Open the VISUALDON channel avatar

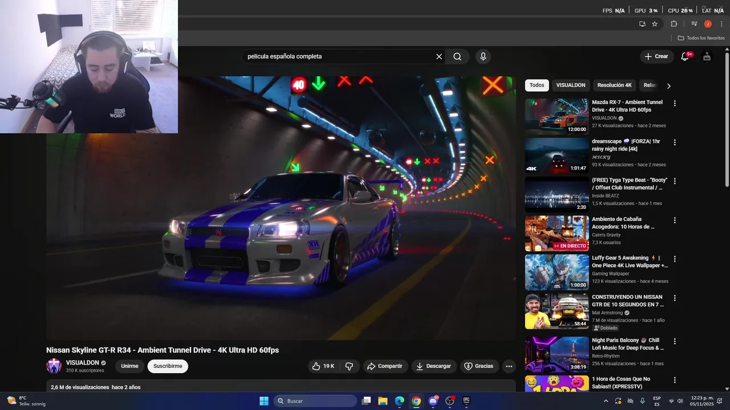click(54, 366)
